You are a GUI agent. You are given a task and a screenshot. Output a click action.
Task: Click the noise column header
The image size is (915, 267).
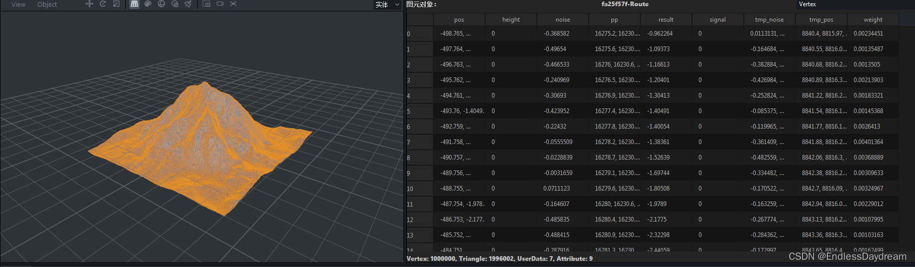[x=563, y=20]
